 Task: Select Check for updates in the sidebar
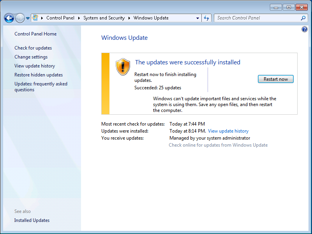[x=33, y=48]
